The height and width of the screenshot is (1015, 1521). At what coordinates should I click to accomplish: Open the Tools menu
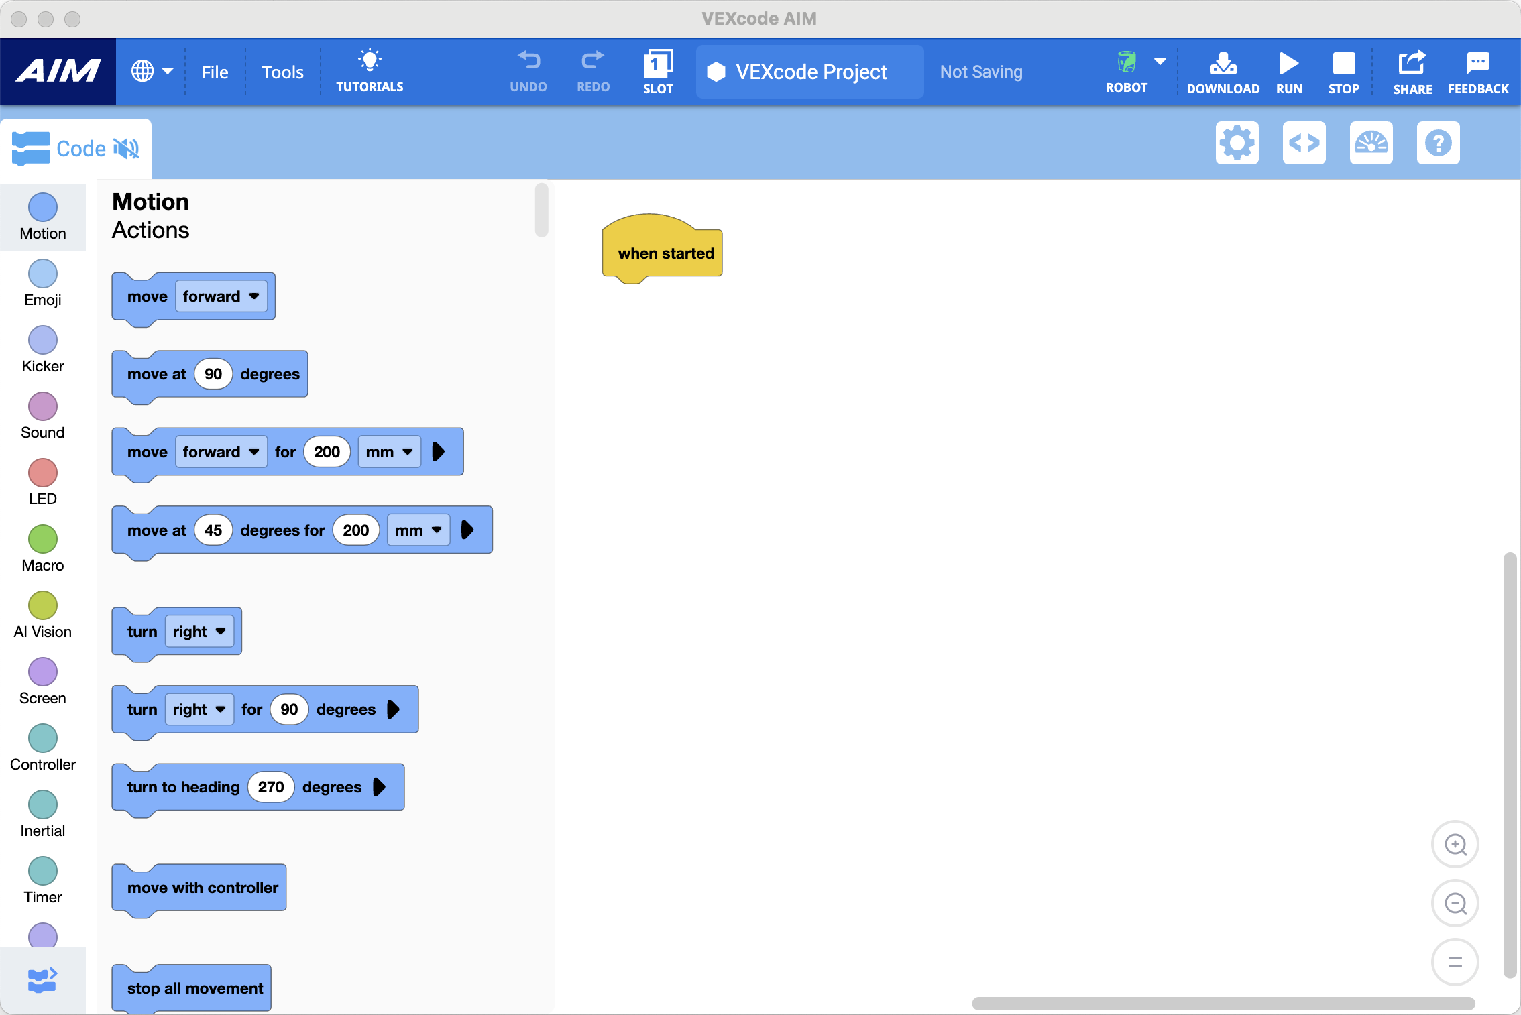click(x=282, y=72)
